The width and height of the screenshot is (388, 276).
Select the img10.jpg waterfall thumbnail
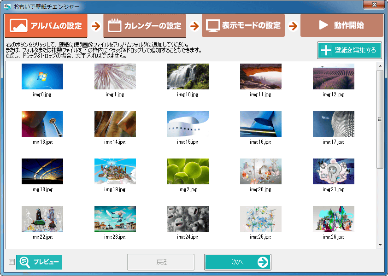(x=188, y=76)
